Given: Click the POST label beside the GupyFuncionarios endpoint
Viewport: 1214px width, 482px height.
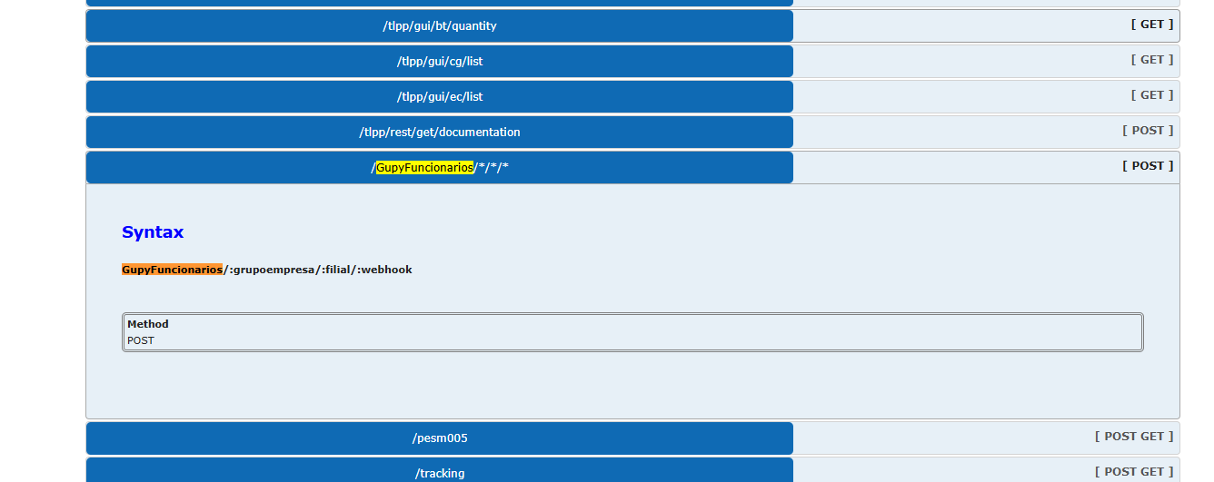Looking at the screenshot, I should pos(1148,166).
